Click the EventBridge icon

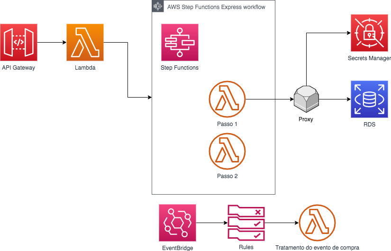point(178,223)
